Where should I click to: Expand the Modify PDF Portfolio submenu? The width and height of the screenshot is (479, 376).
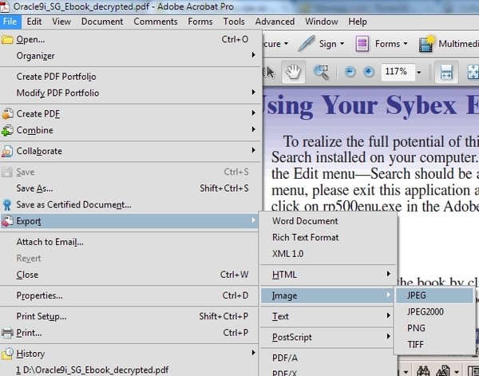click(x=253, y=92)
